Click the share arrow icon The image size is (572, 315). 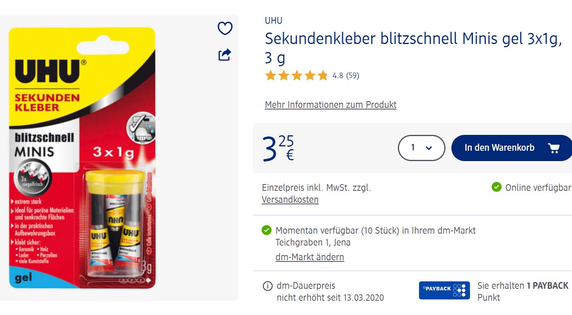pos(225,54)
